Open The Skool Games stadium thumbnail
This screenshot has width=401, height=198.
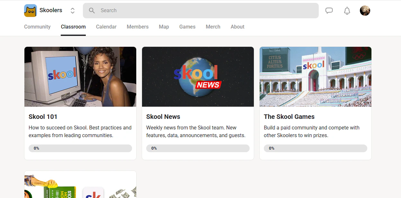(316, 77)
